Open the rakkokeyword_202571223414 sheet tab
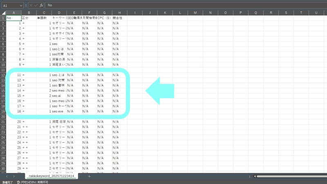The height and width of the screenshot is (184, 327). click(x=52, y=176)
